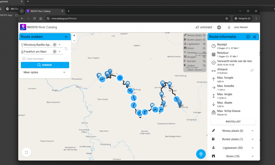This screenshot has width=275, height=165.
Task: Zoom in the map with plus button
Action: [x=74, y=35]
